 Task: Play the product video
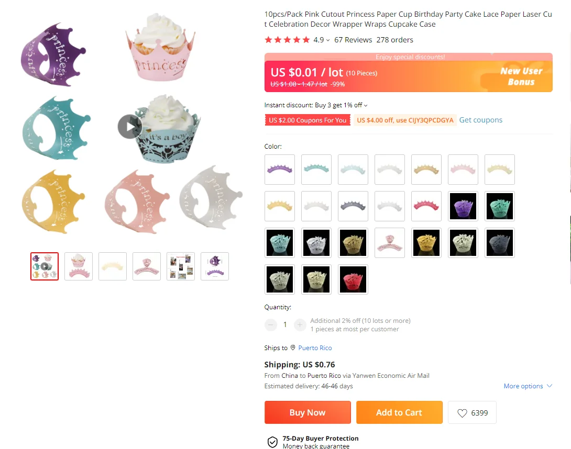pos(130,127)
